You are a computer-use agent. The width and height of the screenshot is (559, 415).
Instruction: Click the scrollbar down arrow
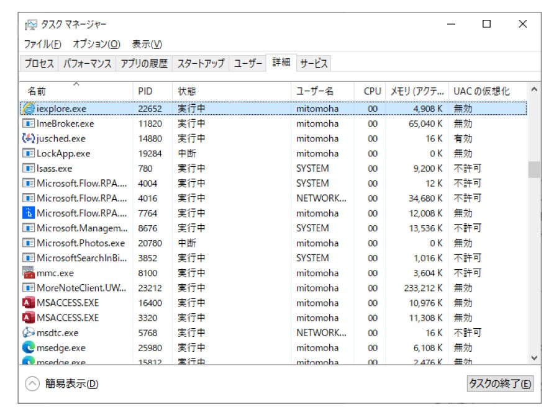tap(534, 358)
